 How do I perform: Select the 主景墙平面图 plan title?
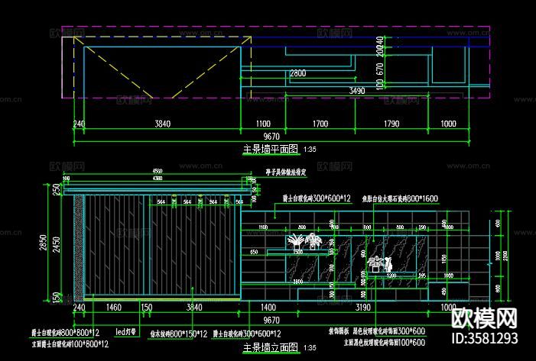pos(271,149)
